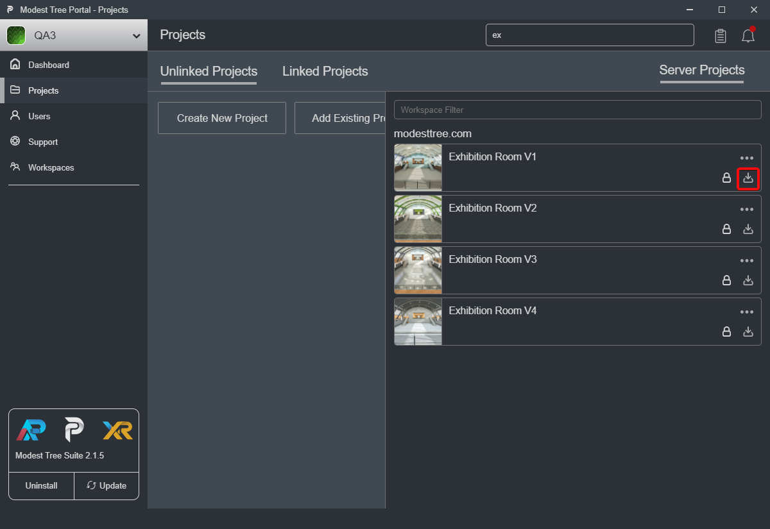This screenshot has height=529, width=770.
Task: Download the Exhibition Room V4 project
Action: (x=748, y=332)
